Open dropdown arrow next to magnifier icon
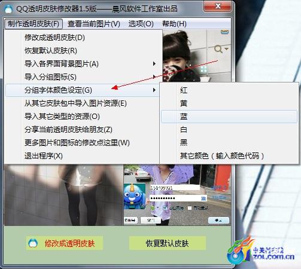This screenshot has width=301, height=269. [226, 48]
